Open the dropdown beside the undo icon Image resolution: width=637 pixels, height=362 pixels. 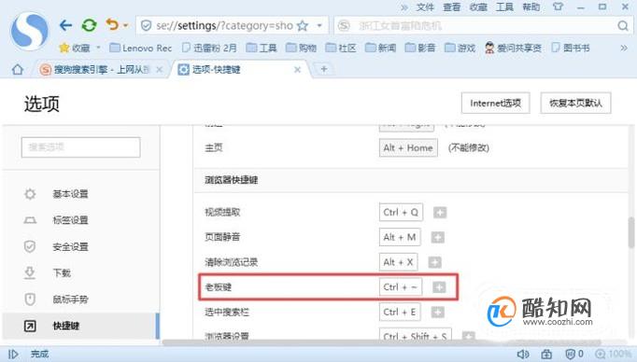point(126,25)
